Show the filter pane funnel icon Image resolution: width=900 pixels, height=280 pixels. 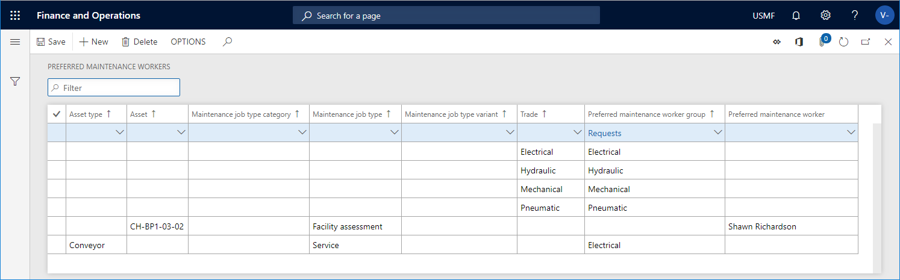[x=15, y=81]
